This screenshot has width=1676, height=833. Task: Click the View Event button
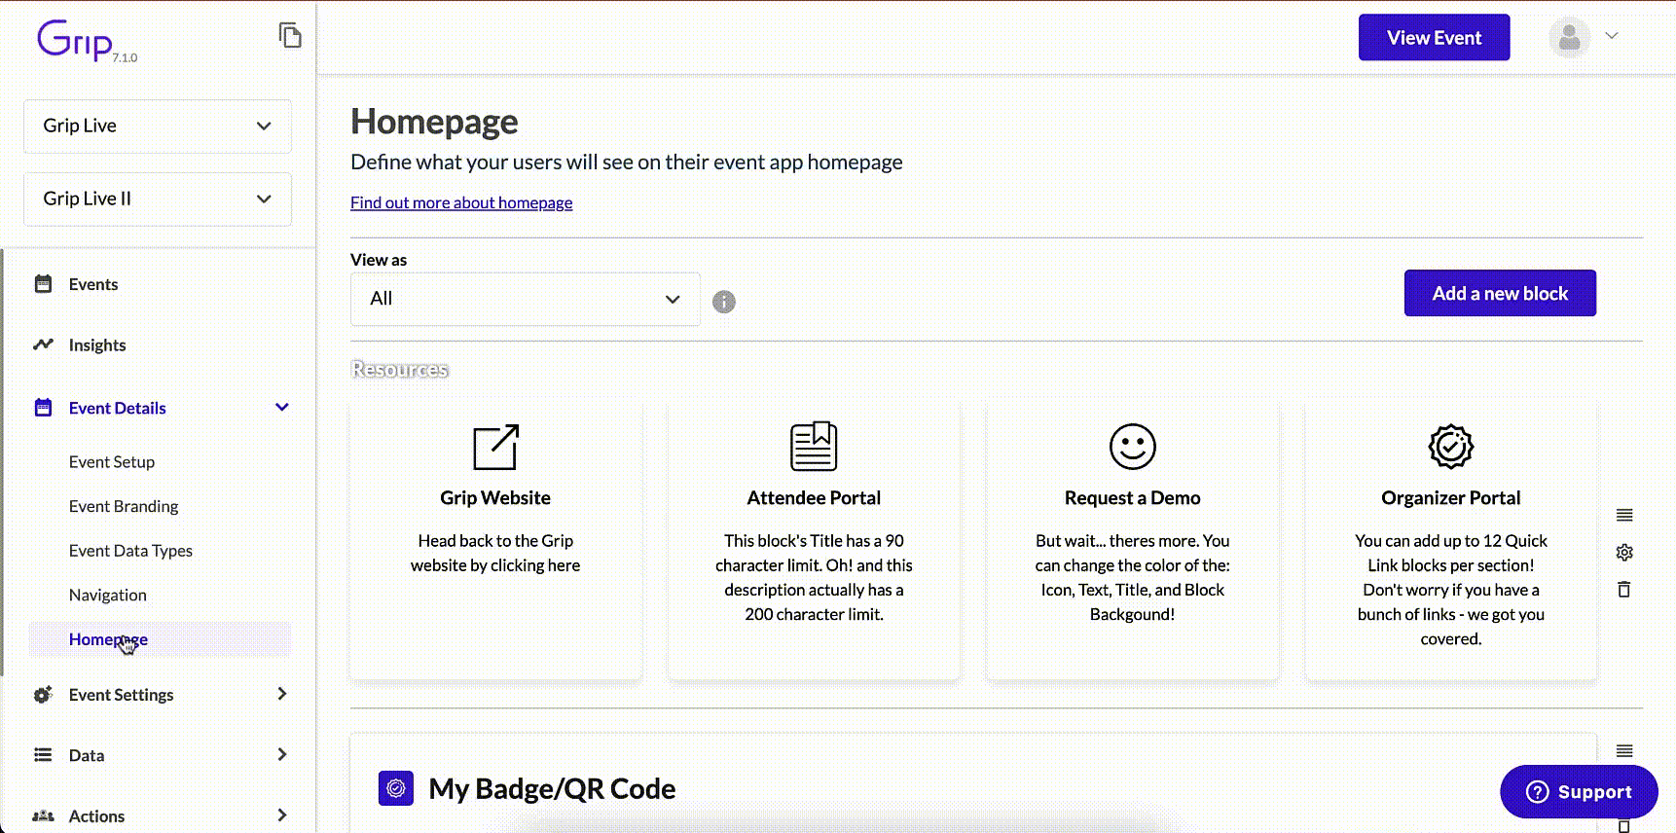tap(1434, 38)
